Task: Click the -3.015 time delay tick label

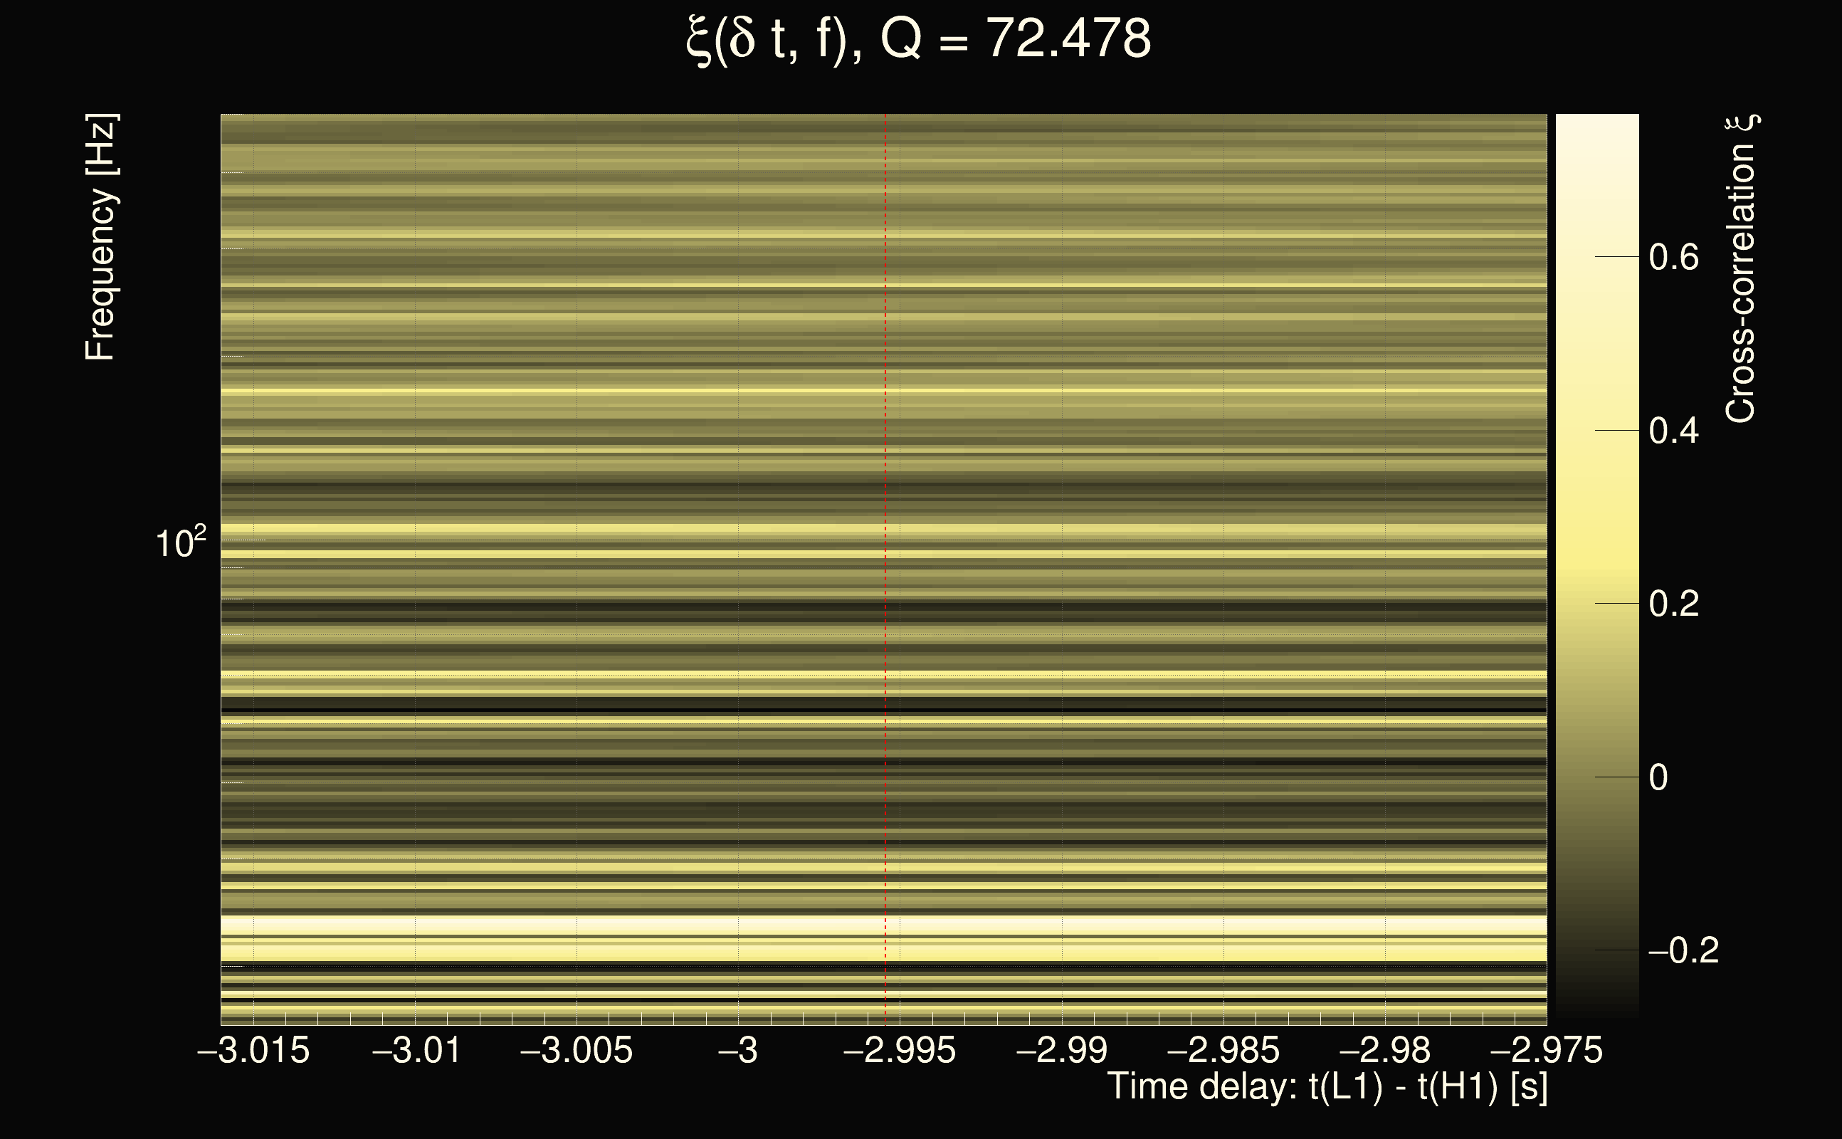Action: pyautogui.click(x=254, y=1051)
